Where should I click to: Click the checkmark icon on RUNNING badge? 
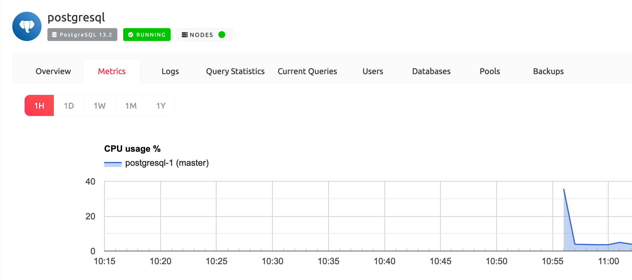click(x=131, y=35)
